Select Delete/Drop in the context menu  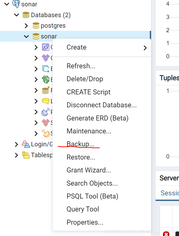(102, 79)
